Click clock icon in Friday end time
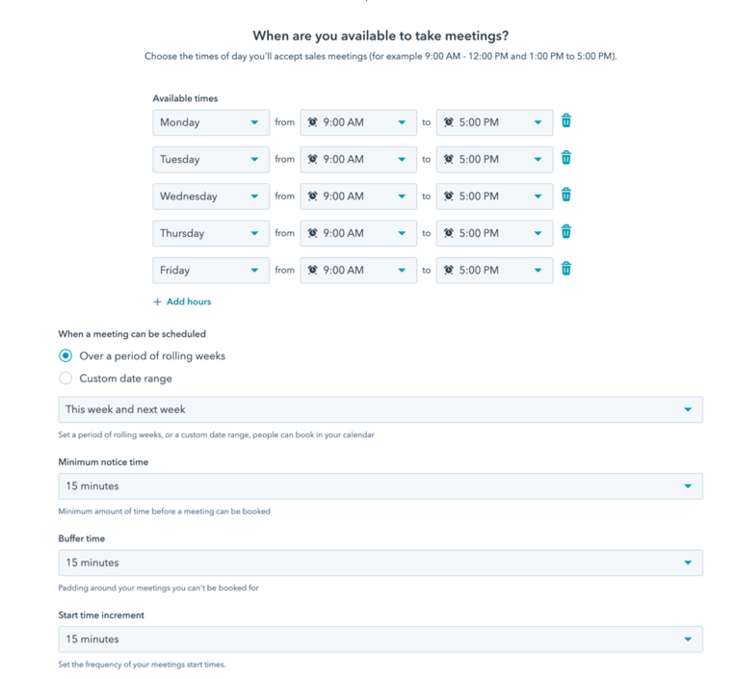Screen dimensions: 734x679 [449, 271]
